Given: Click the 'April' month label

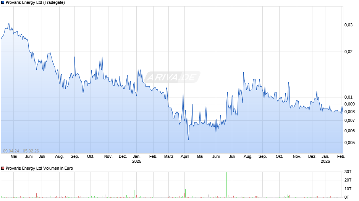Looking at the screenshot, I should point(185,157).
